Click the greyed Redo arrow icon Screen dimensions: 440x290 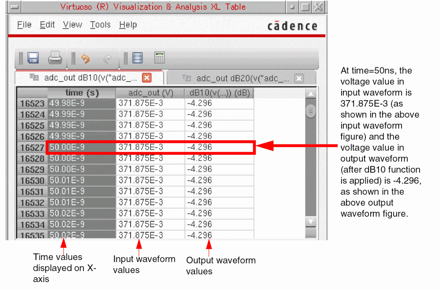pos(107,59)
